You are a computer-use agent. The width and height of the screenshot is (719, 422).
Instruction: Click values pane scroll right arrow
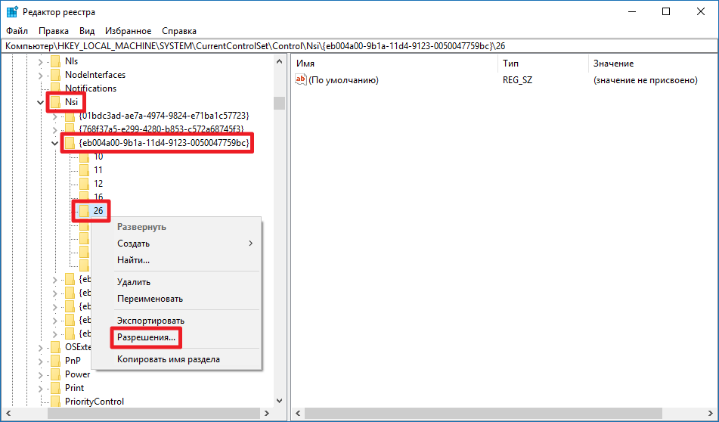[x=711, y=413]
